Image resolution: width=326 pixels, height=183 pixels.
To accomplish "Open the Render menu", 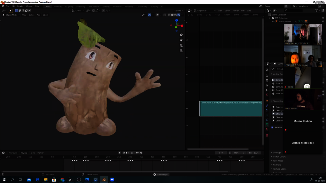I will [20, 6].
